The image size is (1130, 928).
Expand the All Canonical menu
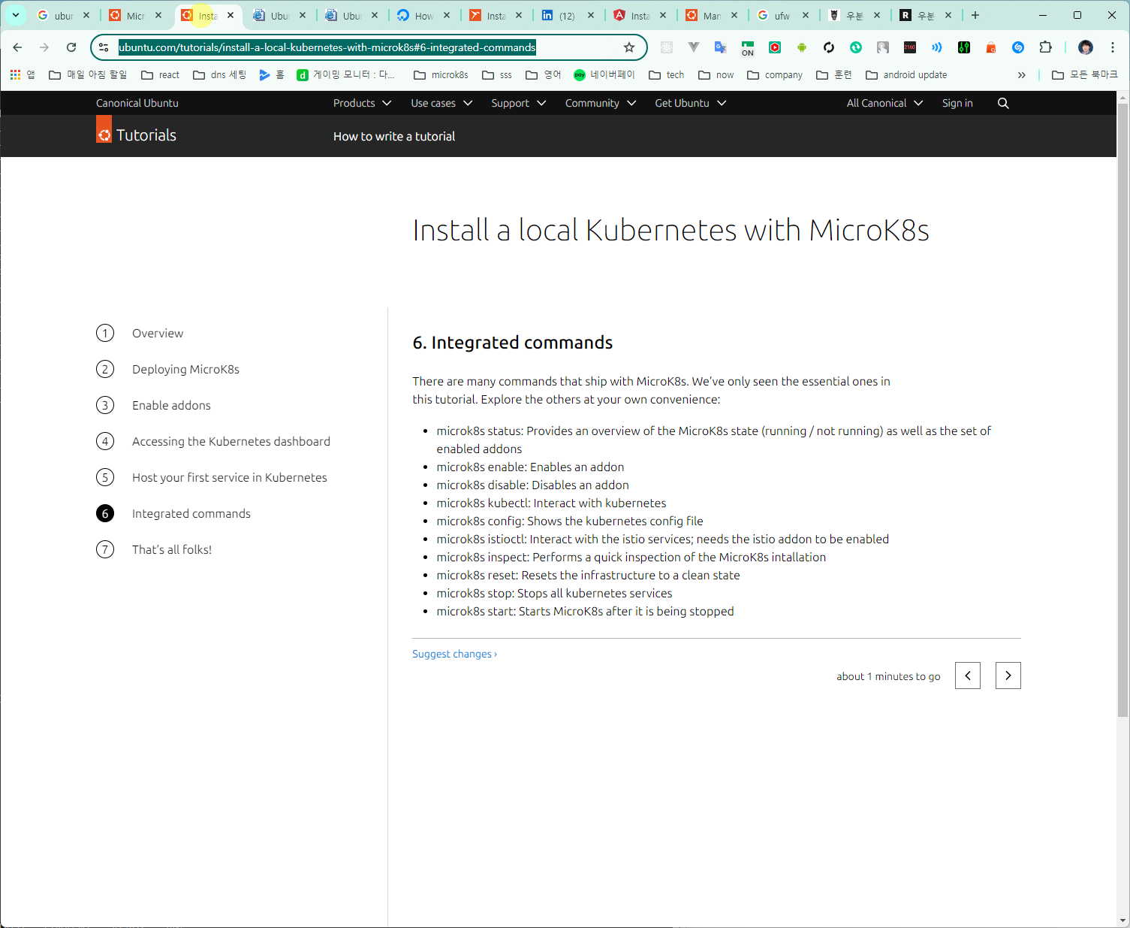pos(884,103)
